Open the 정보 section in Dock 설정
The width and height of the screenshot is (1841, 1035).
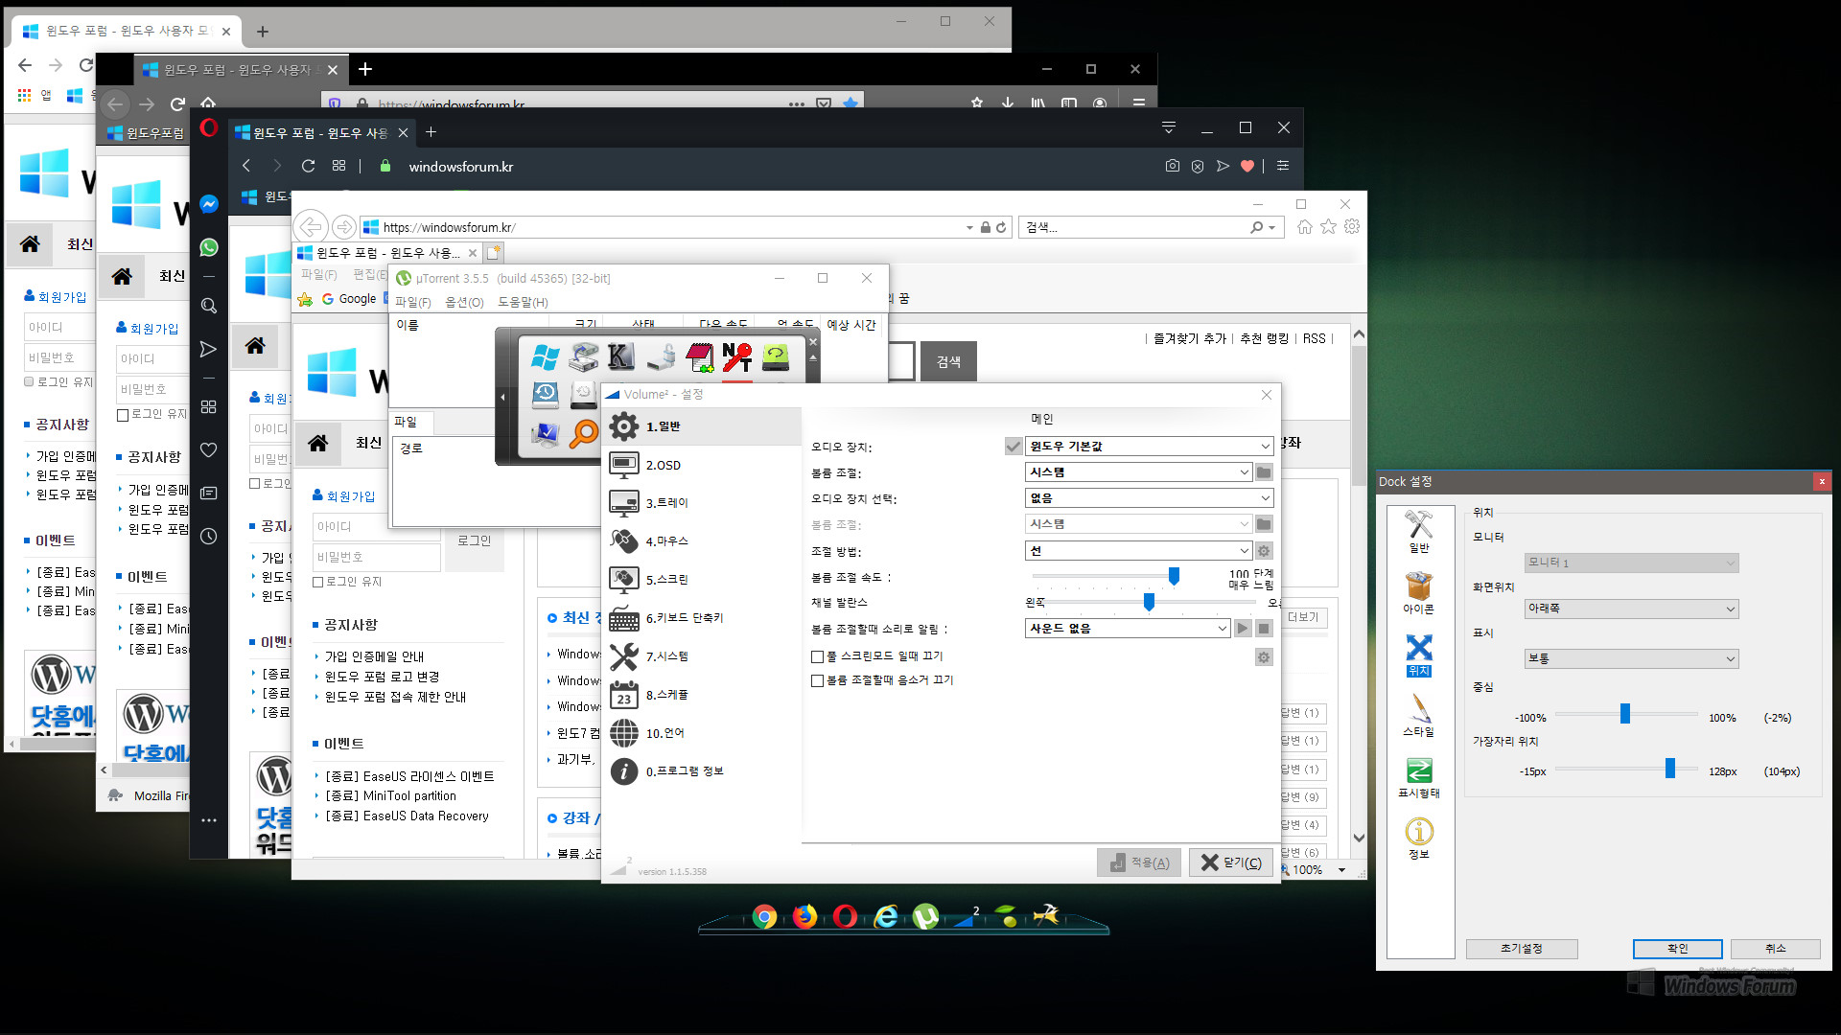pyautogui.click(x=1419, y=839)
